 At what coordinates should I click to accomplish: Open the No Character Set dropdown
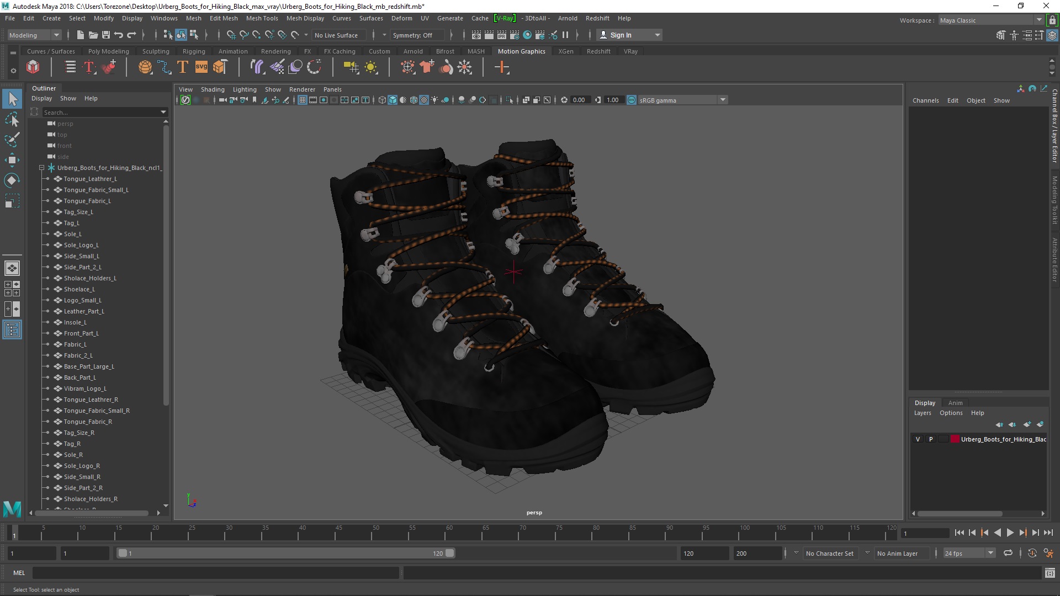point(830,553)
